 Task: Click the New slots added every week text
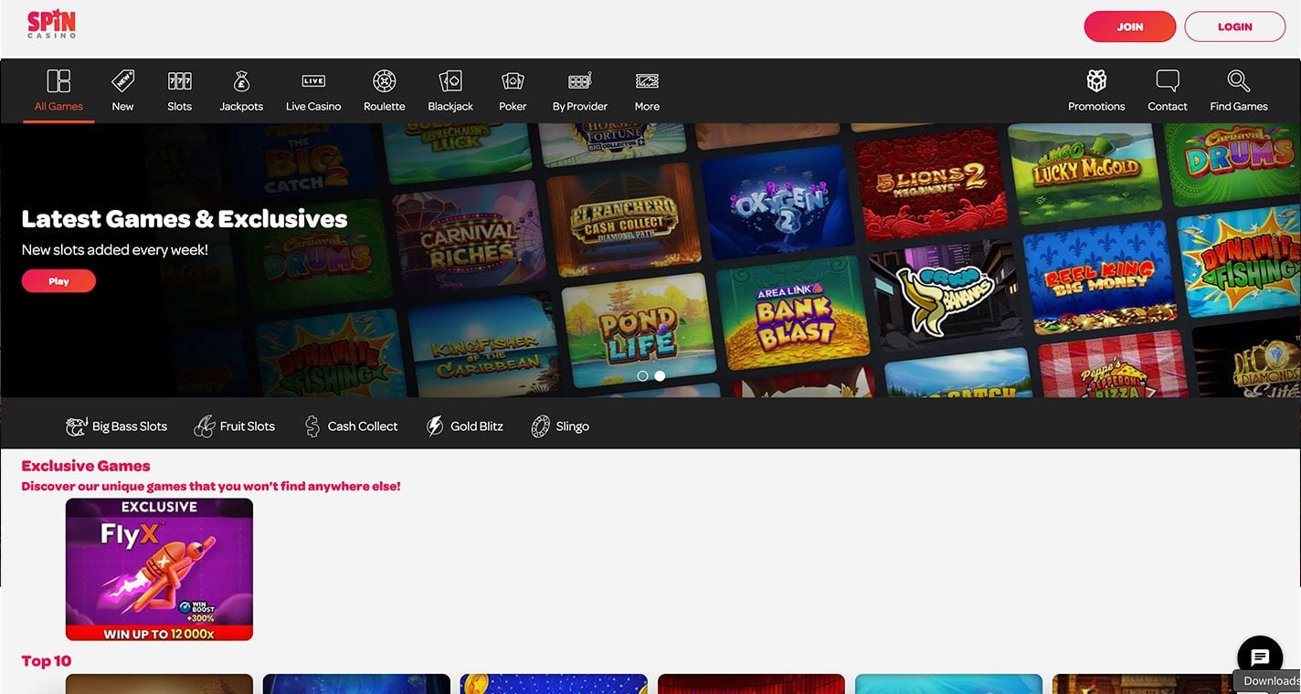[x=115, y=249]
